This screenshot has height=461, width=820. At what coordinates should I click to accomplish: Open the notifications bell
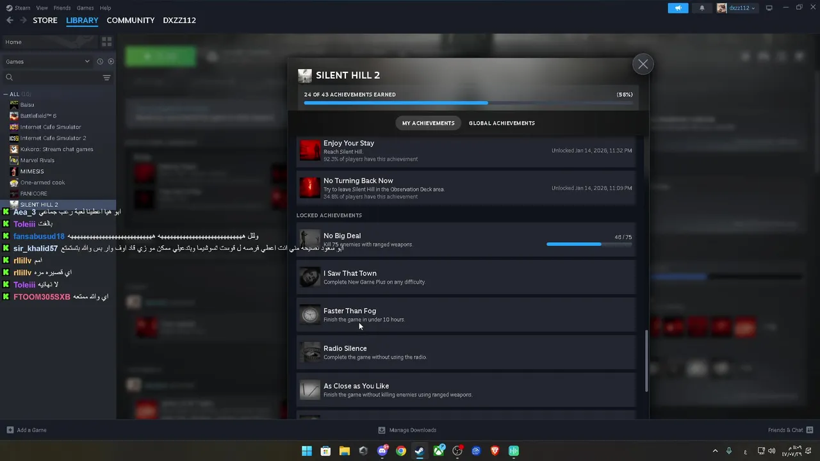pyautogui.click(x=702, y=8)
